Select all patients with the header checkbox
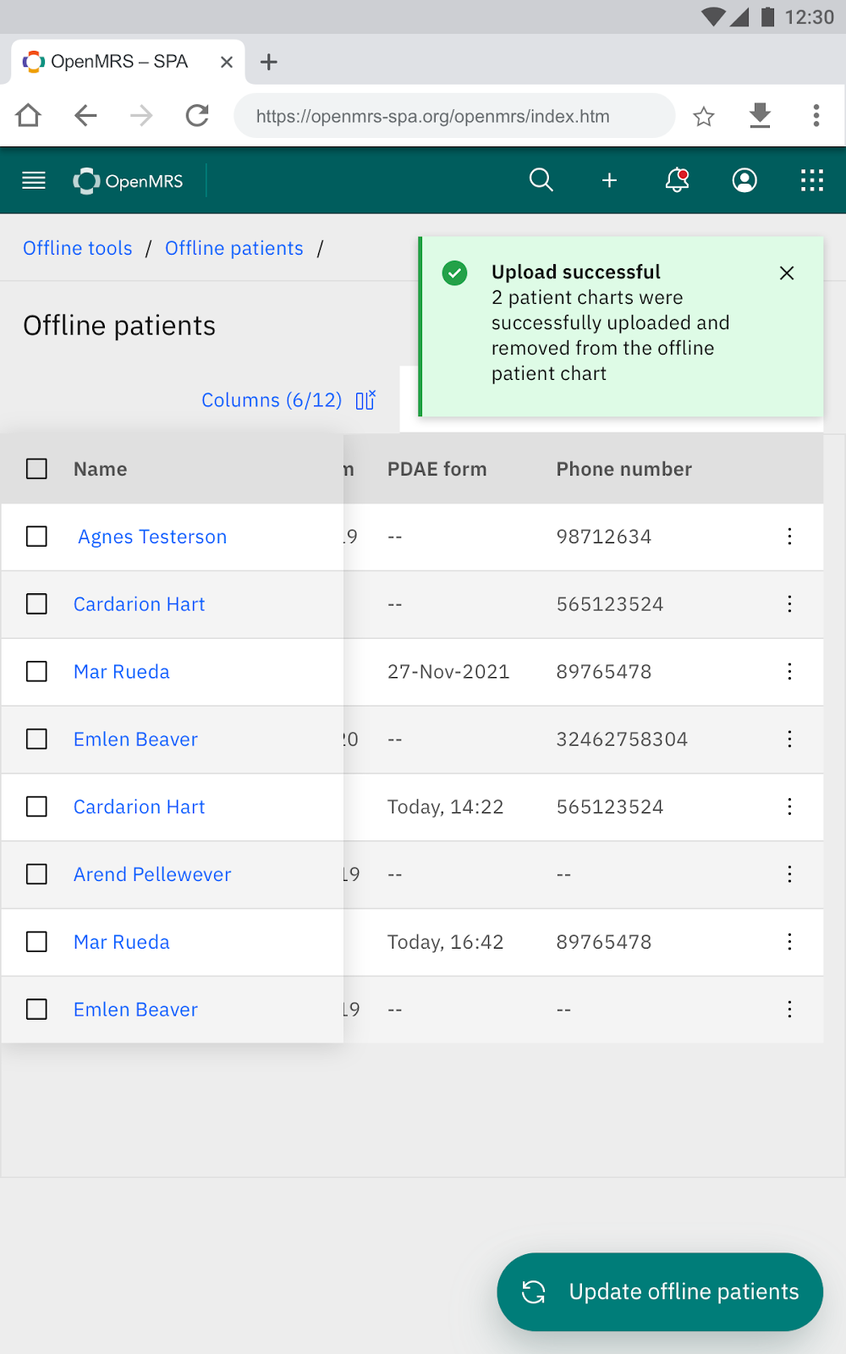This screenshot has height=1354, width=846. point(36,469)
